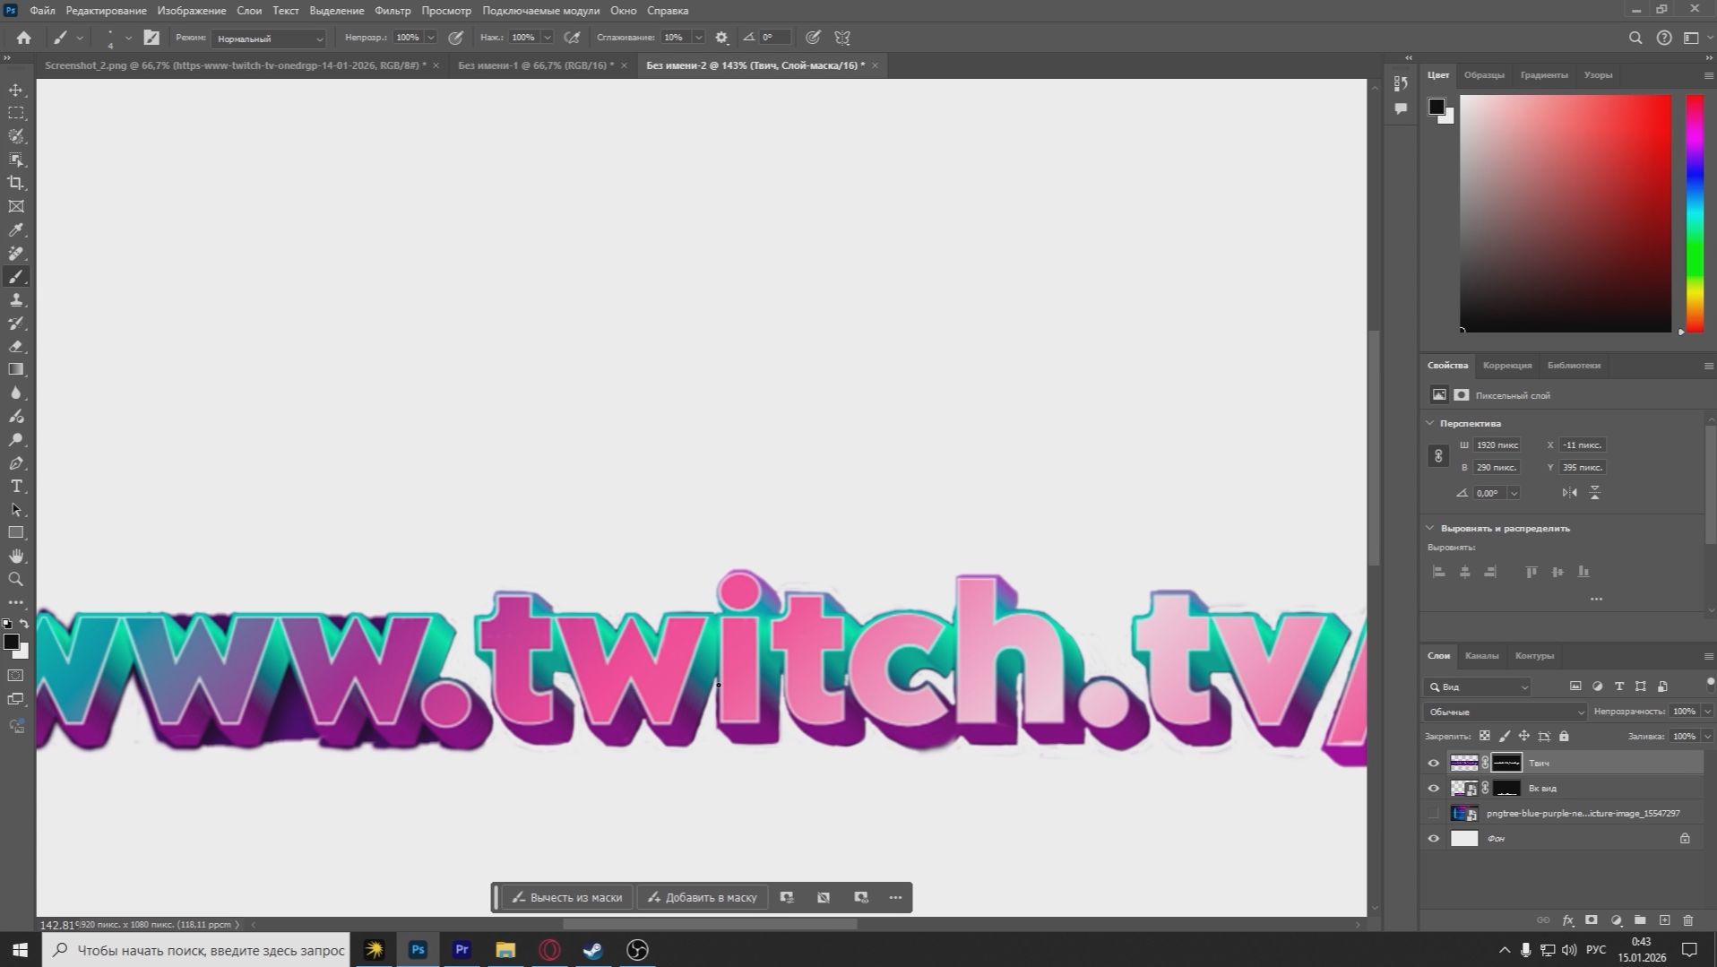Viewport: 1717px width, 967px height.
Task: Open the Изображение menu
Action: pos(192,11)
